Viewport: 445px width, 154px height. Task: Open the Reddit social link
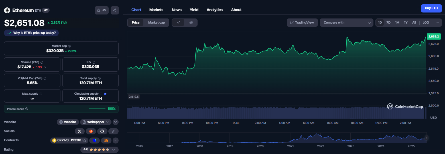click(x=91, y=131)
